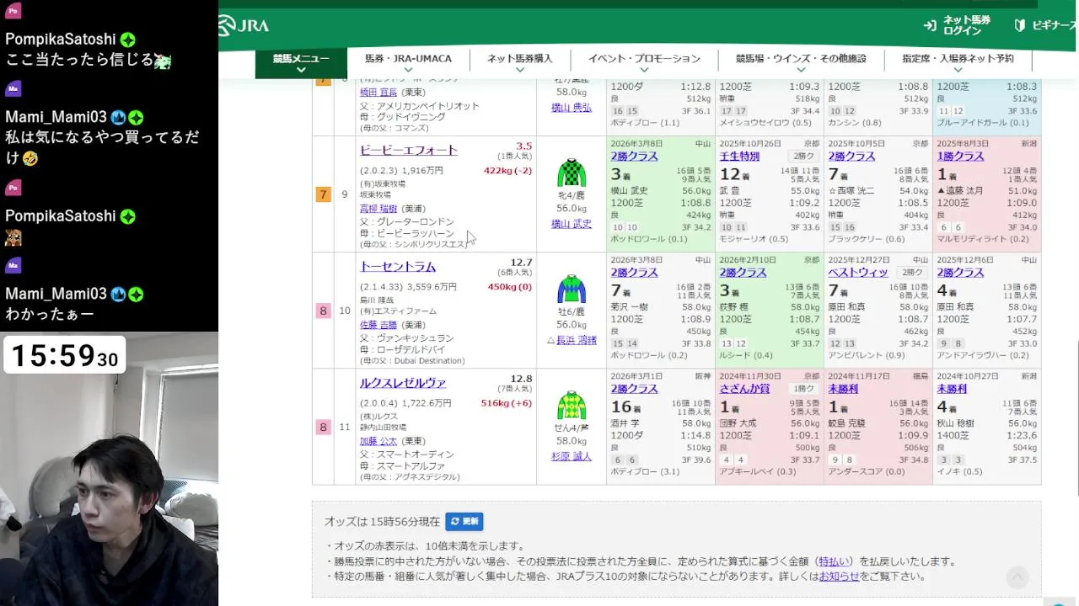Click トーセントラム's odds value 12.7
The image size is (1079, 606).
coord(521,263)
